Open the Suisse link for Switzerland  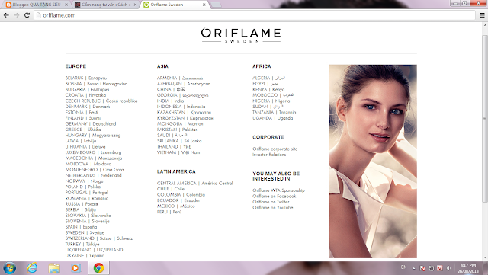(x=105, y=238)
